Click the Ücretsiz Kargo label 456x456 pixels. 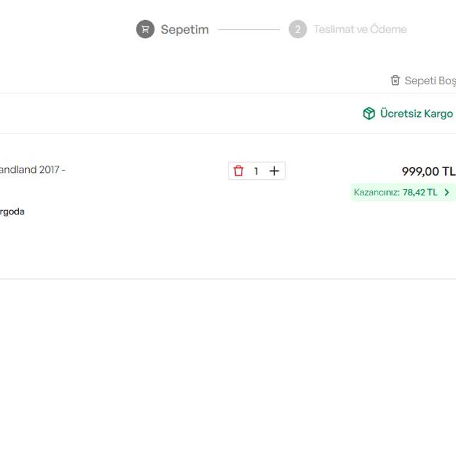click(x=416, y=113)
